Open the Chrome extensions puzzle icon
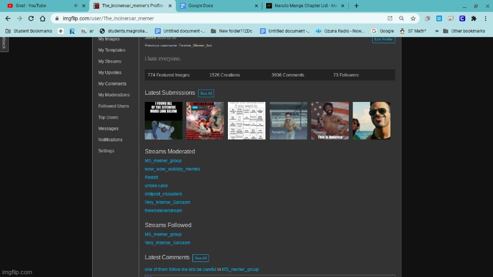 tap(473, 18)
